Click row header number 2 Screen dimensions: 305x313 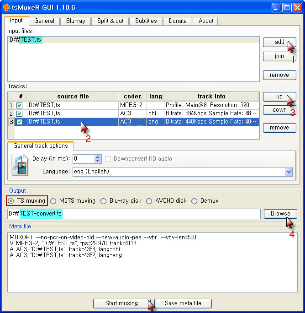tap(11, 113)
